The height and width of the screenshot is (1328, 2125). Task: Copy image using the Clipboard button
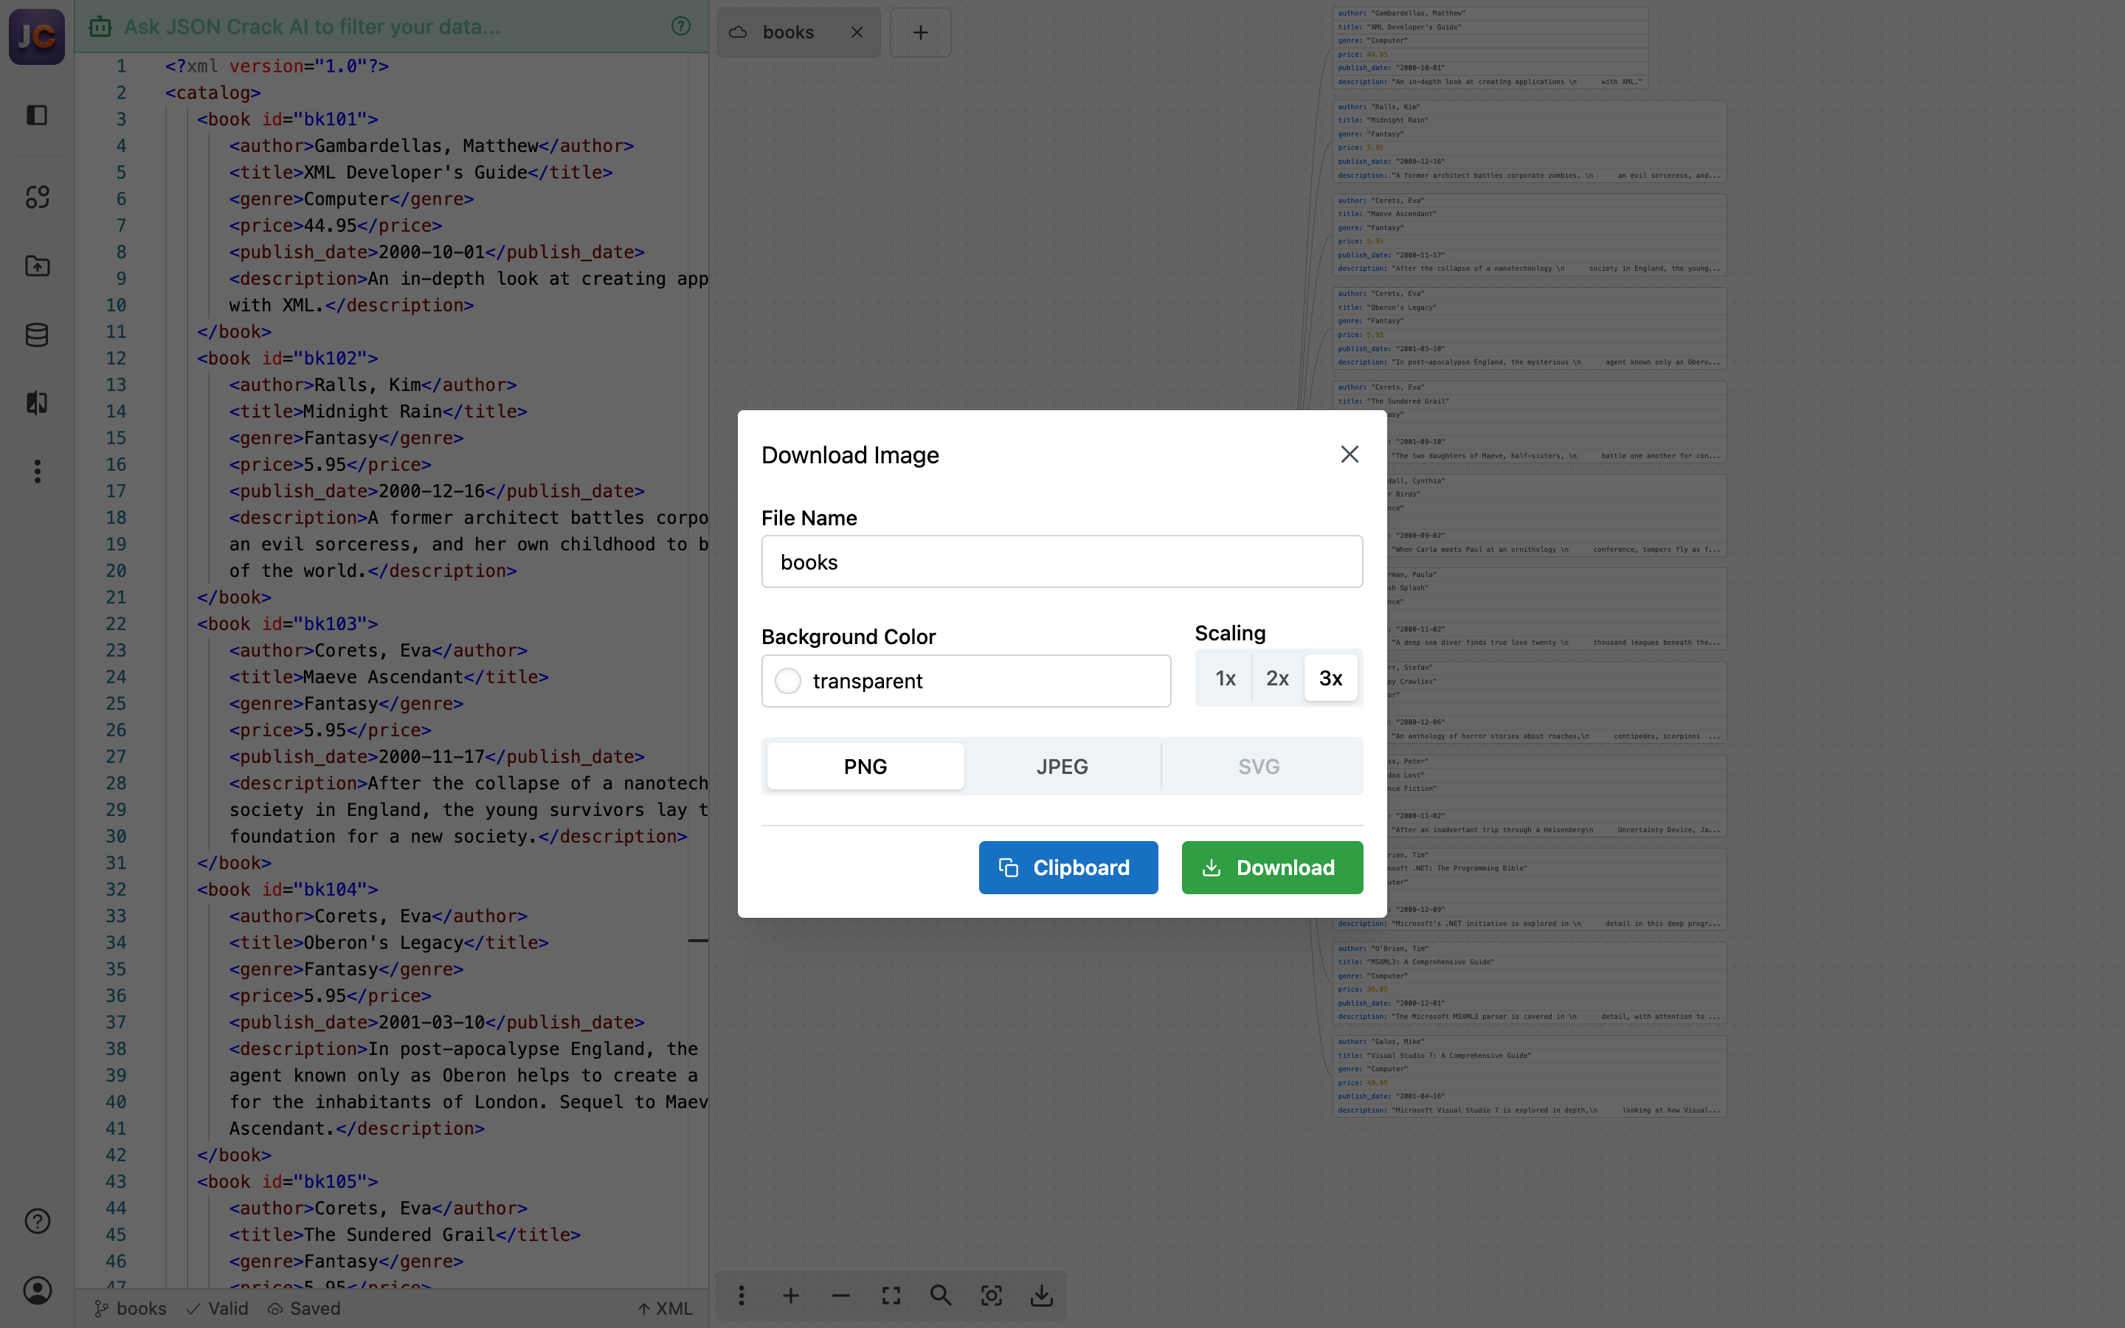pyautogui.click(x=1068, y=867)
